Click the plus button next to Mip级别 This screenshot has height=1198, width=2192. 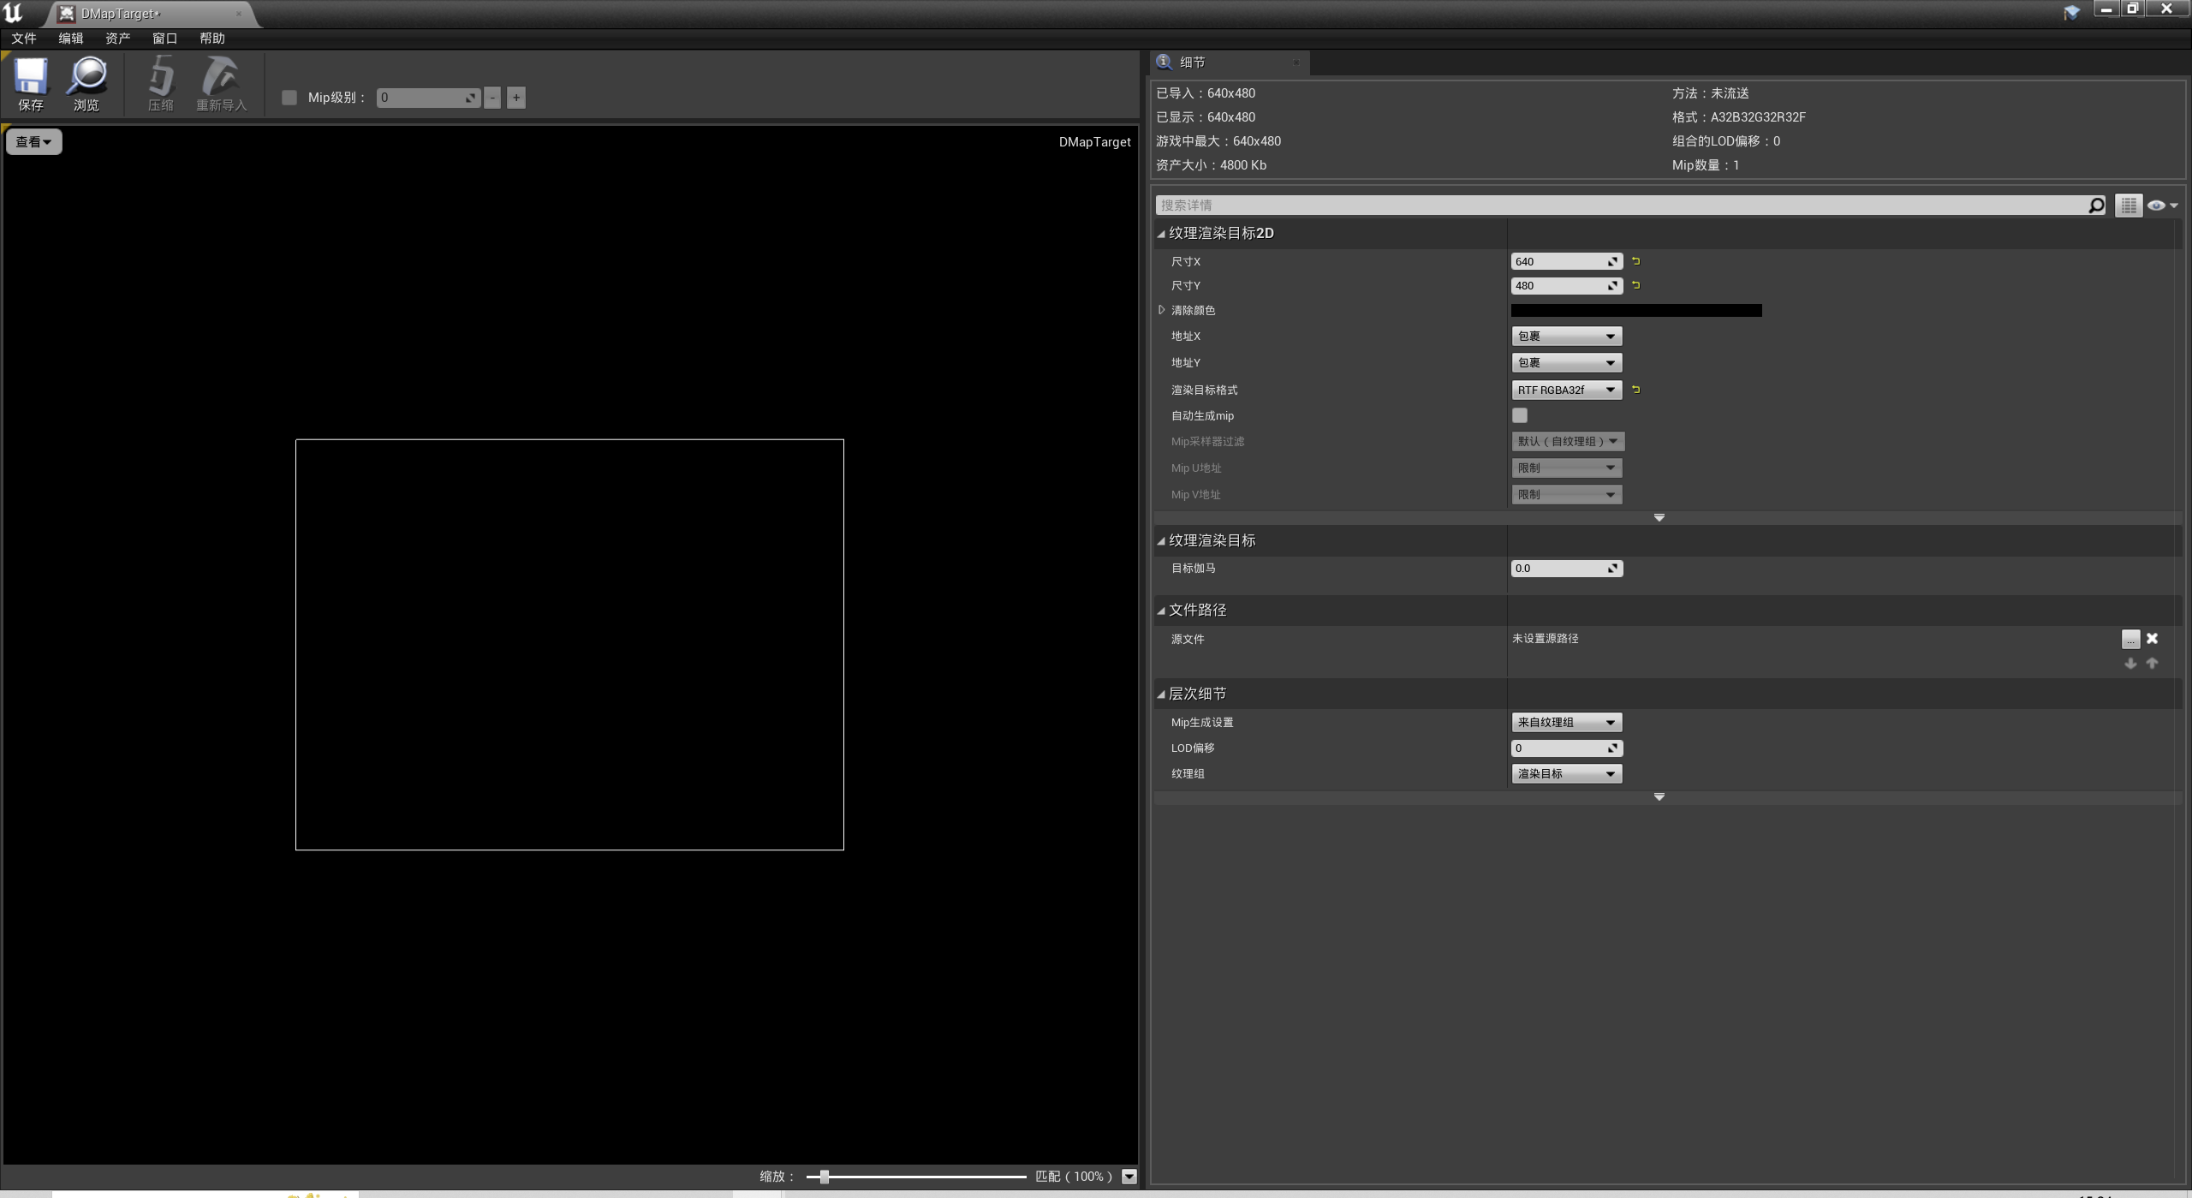[515, 97]
